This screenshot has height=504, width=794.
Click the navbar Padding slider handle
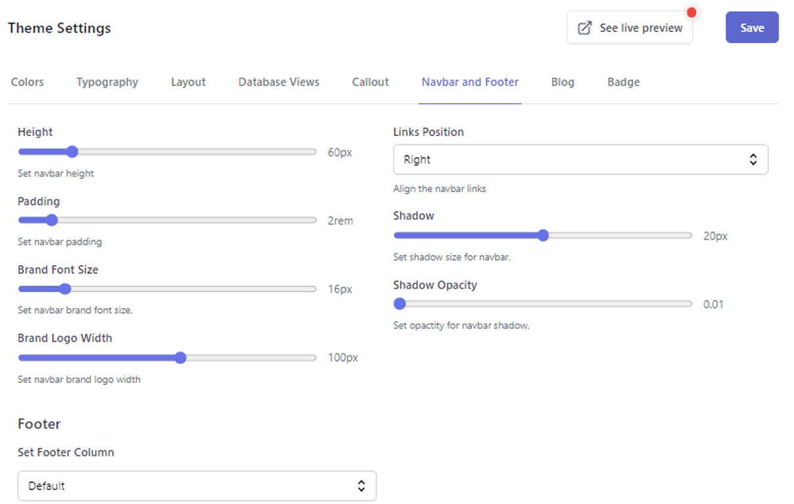52,220
